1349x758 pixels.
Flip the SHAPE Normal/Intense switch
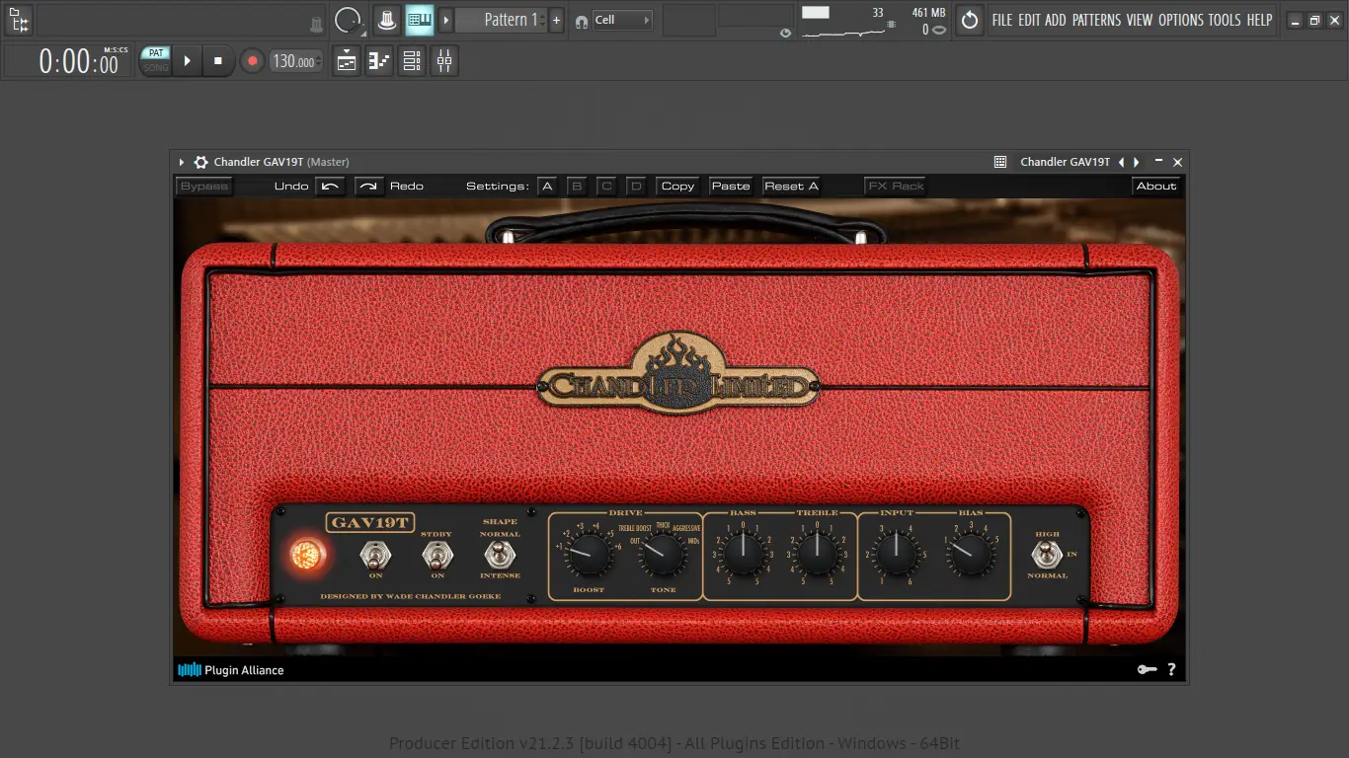[x=500, y=555]
